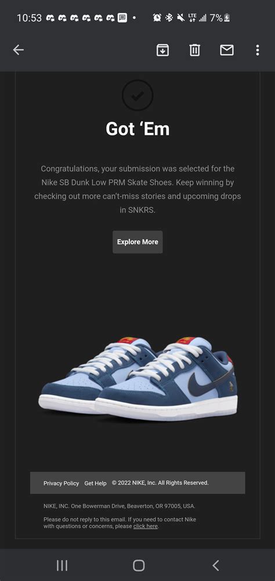This screenshot has width=275, height=581.
Task: Tap the Bluetooth status icon
Action: pyautogui.click(x=169, y=17)
